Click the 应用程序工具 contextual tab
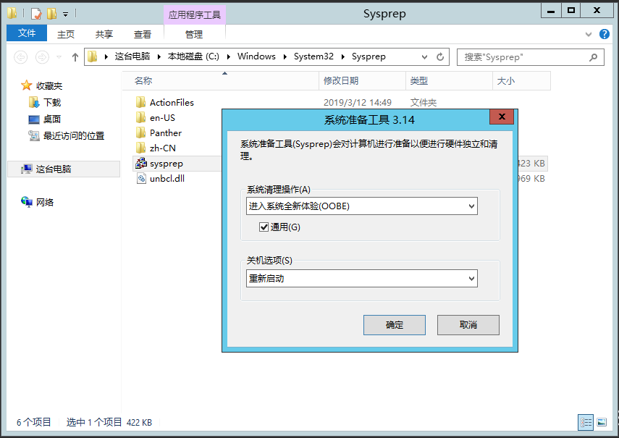The image size is (619, 438). coord(195,15)
